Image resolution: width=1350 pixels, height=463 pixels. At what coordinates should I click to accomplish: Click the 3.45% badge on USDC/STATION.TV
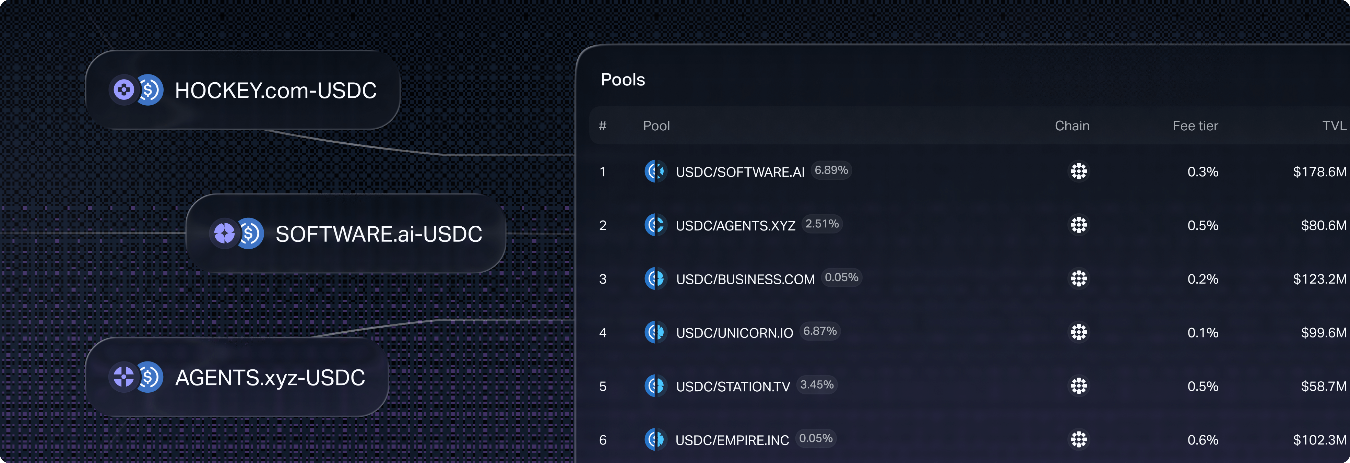[x=817, y=385]
